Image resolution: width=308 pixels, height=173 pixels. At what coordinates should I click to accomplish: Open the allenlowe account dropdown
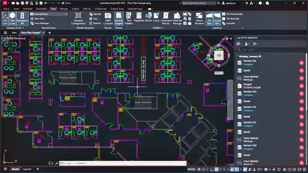[x=233, y=3]
